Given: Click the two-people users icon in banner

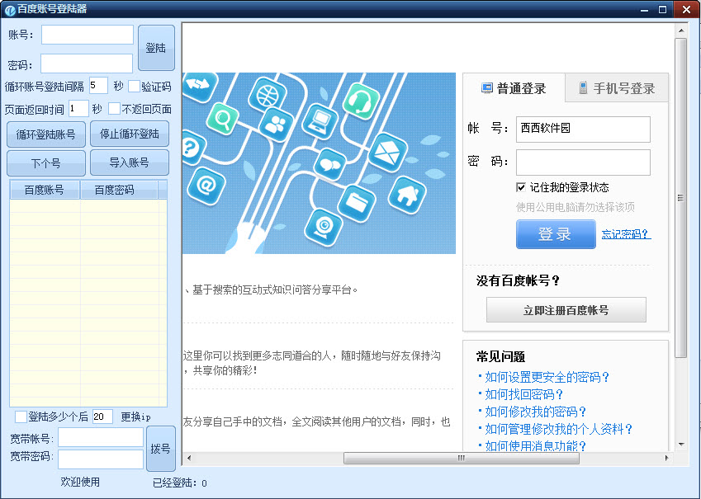Looking at the screenshot, I should 277,125.
